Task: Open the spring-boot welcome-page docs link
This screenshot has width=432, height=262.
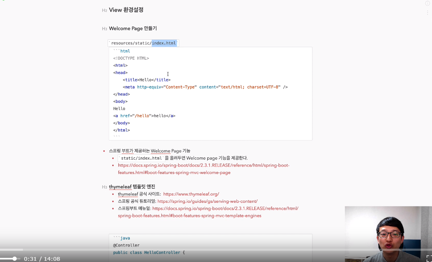Action: (x=203, y=169)
